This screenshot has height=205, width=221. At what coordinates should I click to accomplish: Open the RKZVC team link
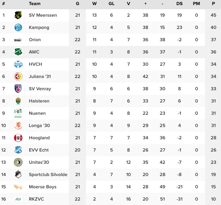tap(36, 199)
